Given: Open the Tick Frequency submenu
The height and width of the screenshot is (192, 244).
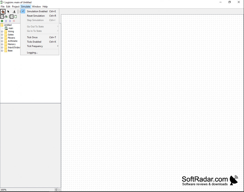Looking at the screenshot, I should click(x=40, y=46).
